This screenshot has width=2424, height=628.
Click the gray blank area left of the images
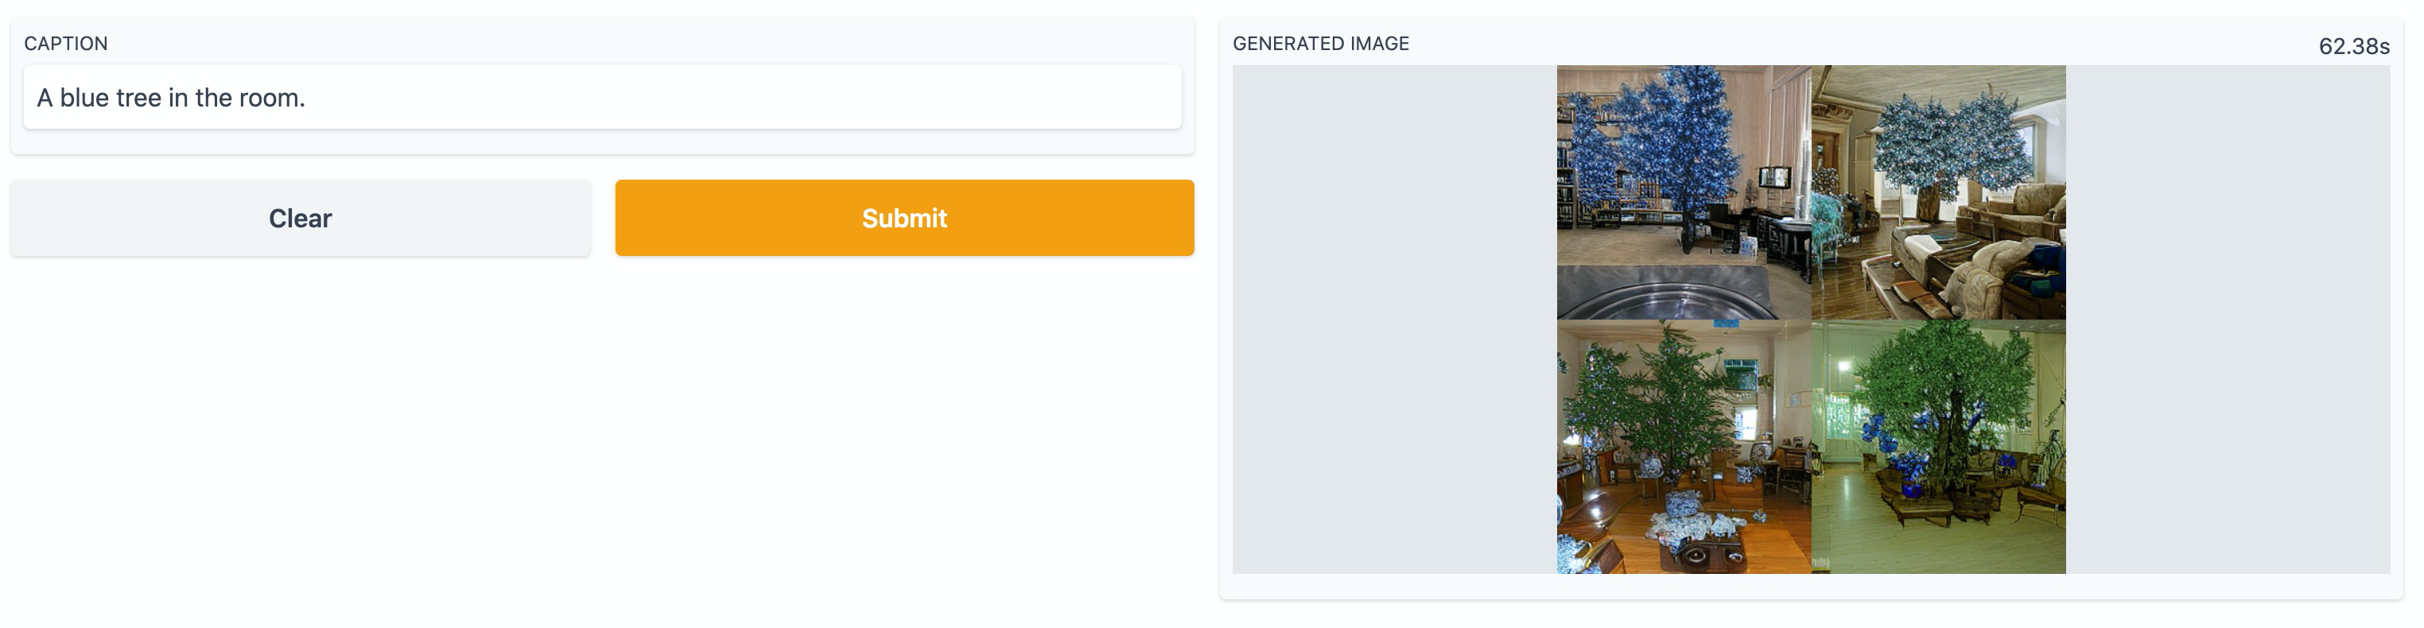point(1393,320)
